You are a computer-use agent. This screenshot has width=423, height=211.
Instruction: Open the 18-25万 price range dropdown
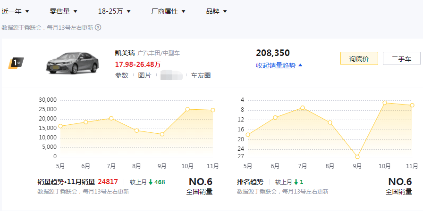pos(114,11)
